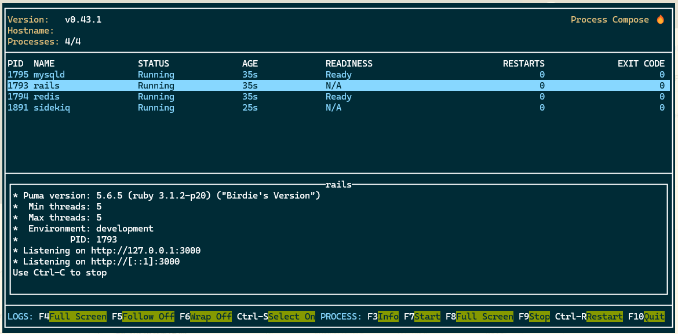Click the Puma version log line

pos(166,196)
